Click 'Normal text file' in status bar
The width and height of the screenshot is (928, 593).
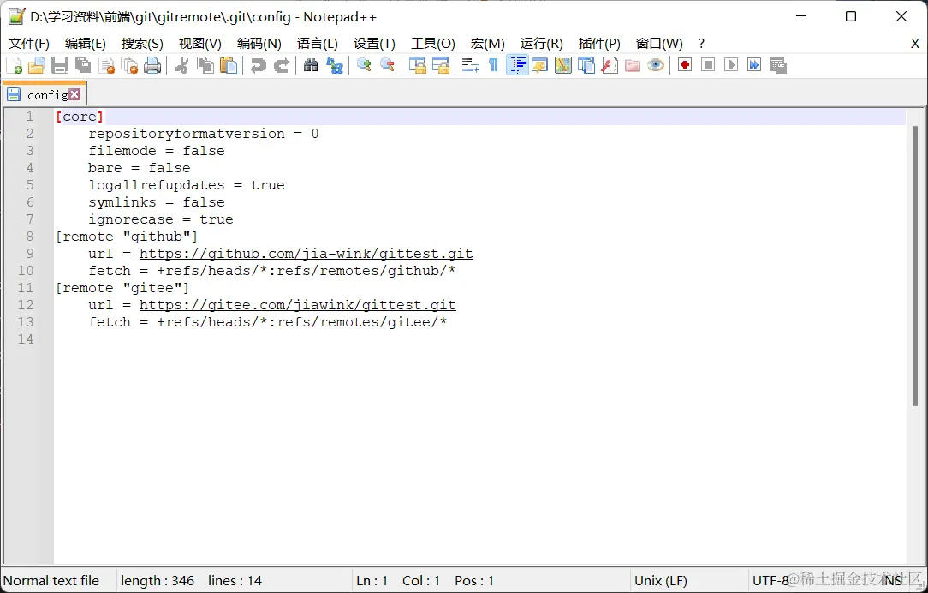point(51,580)
